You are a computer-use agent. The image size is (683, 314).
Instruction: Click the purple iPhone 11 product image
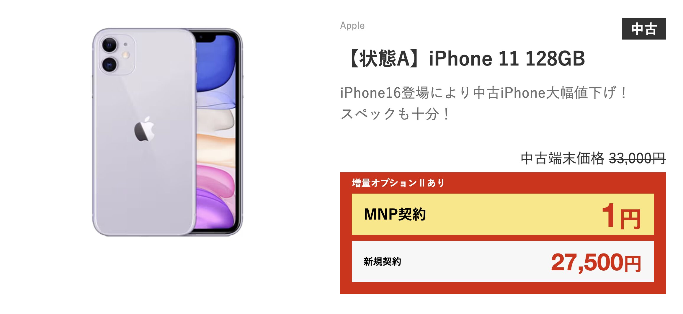pos(167,132)
